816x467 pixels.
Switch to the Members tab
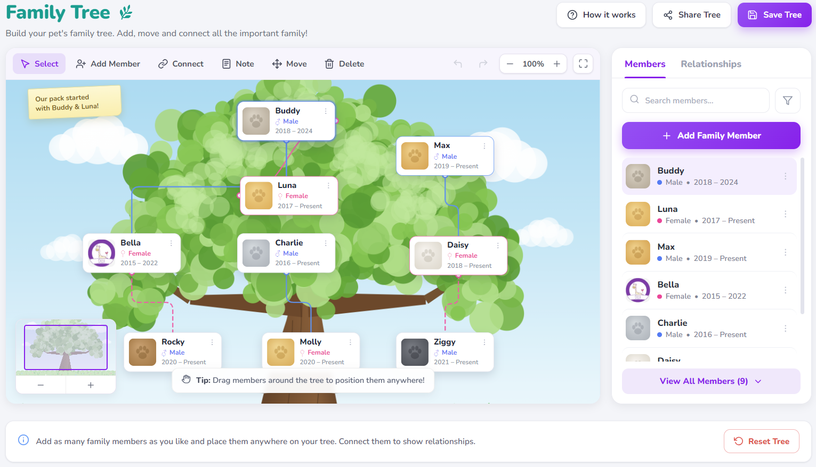645,64
